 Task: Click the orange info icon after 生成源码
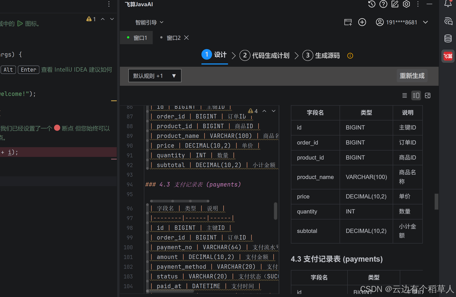(350, 55)
